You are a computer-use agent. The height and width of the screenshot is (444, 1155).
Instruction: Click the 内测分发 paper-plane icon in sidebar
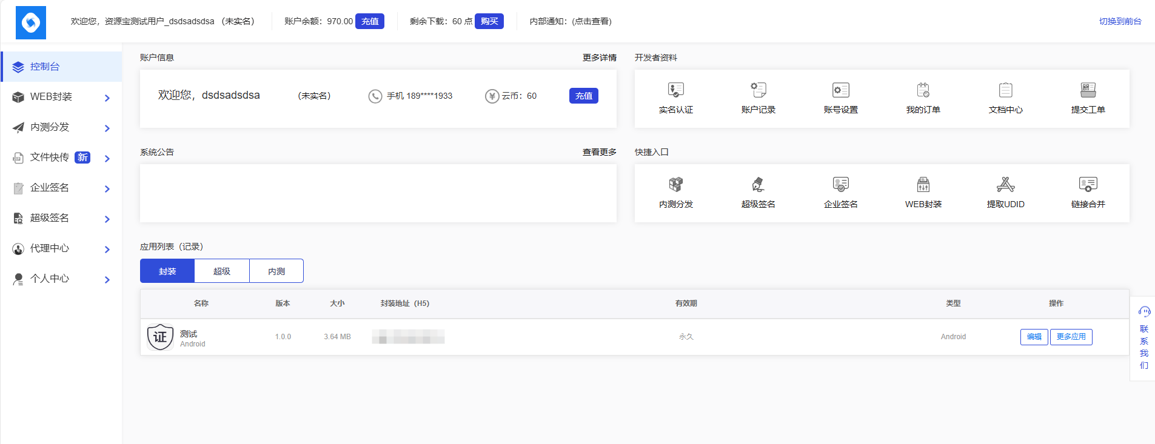[x=18, y=128]
